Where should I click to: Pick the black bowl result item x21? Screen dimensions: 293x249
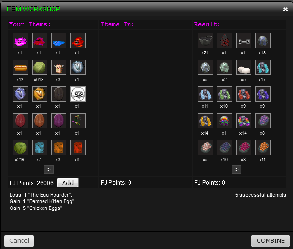(x=206, y=41)
